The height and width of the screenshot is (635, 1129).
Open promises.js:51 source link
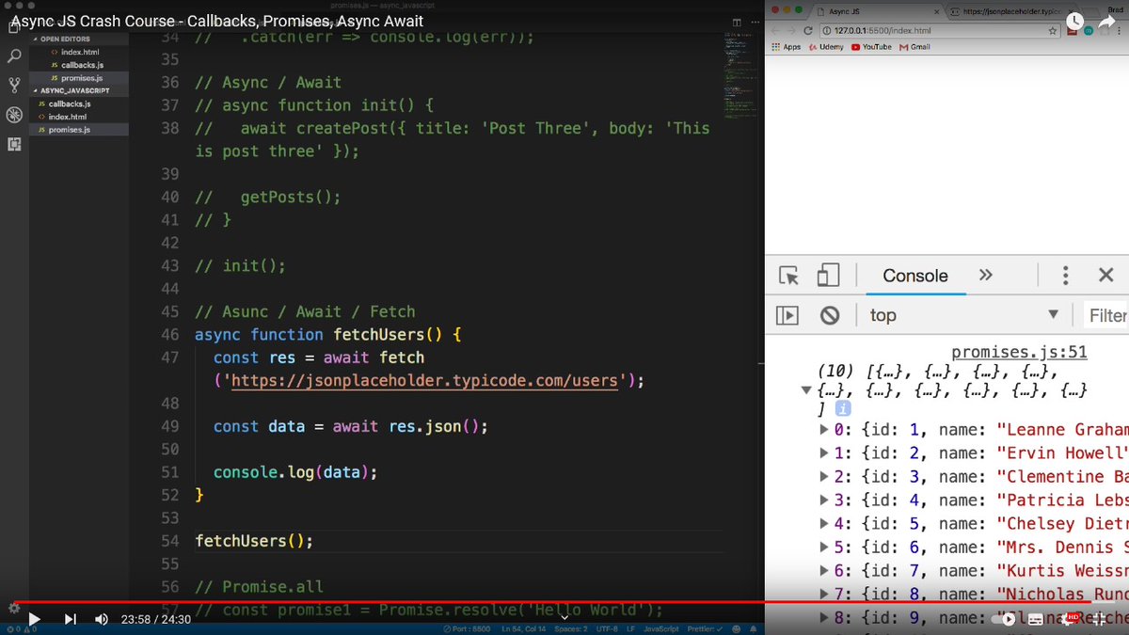(x=1019, y=352)
